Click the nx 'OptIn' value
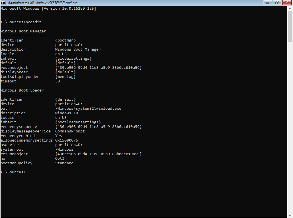This screenshot has width=293, height=218. 61,159
